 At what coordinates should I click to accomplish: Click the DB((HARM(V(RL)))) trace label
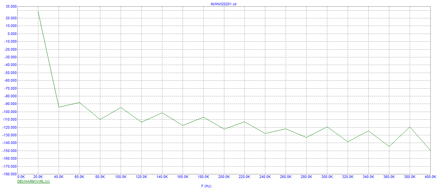[x=33, y=182]
